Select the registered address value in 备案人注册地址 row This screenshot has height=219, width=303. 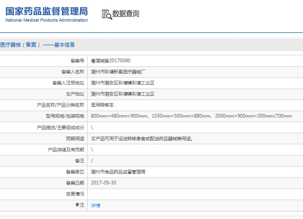(123, 83)
